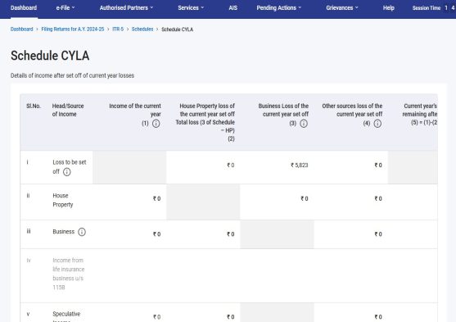Open the AIS menu item
The width and height of the screenshot is (456, 322).
[x=233, y=8]
